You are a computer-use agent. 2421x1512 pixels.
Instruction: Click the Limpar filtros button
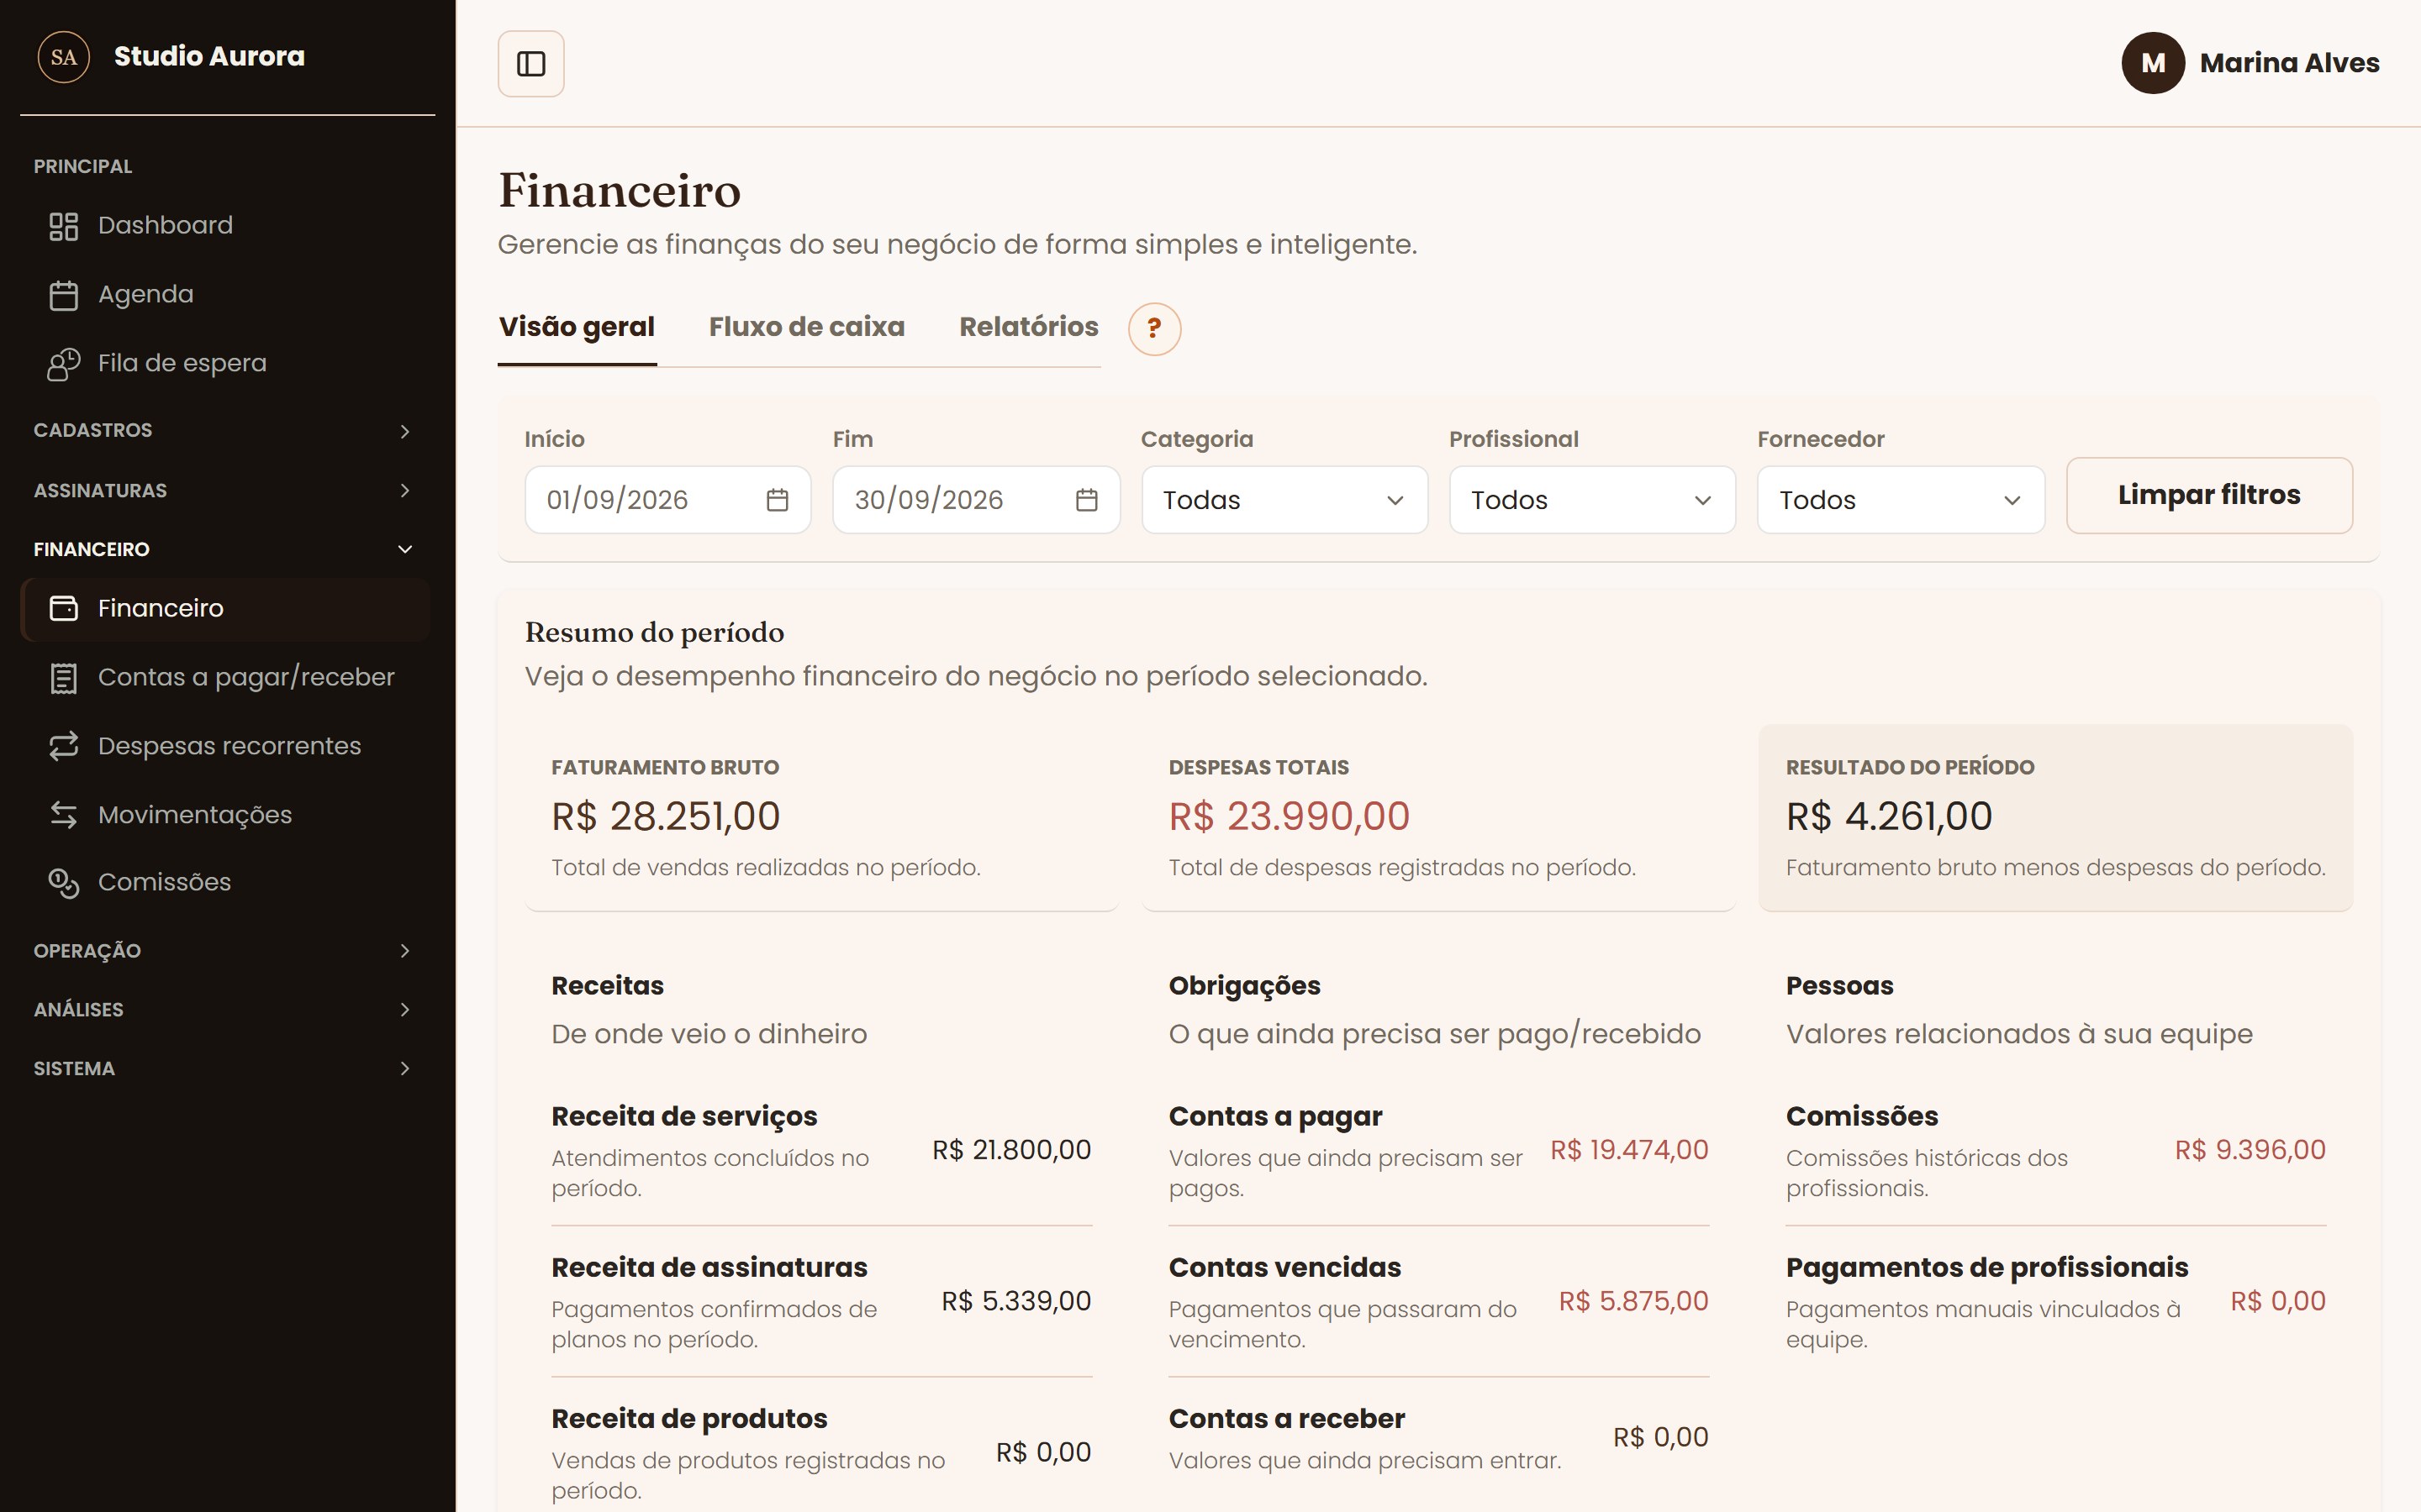click(2209, 496)
